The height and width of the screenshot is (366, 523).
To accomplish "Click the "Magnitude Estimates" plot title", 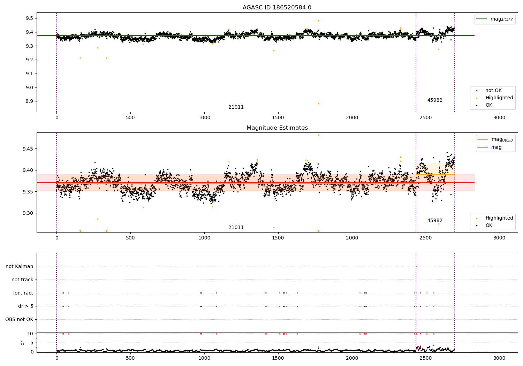I will tap(277, 128).
